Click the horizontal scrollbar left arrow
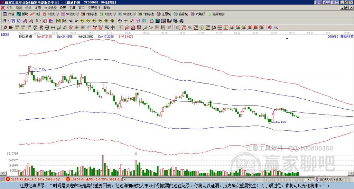The height and width of the screenshot is (189, 354). 124,179
